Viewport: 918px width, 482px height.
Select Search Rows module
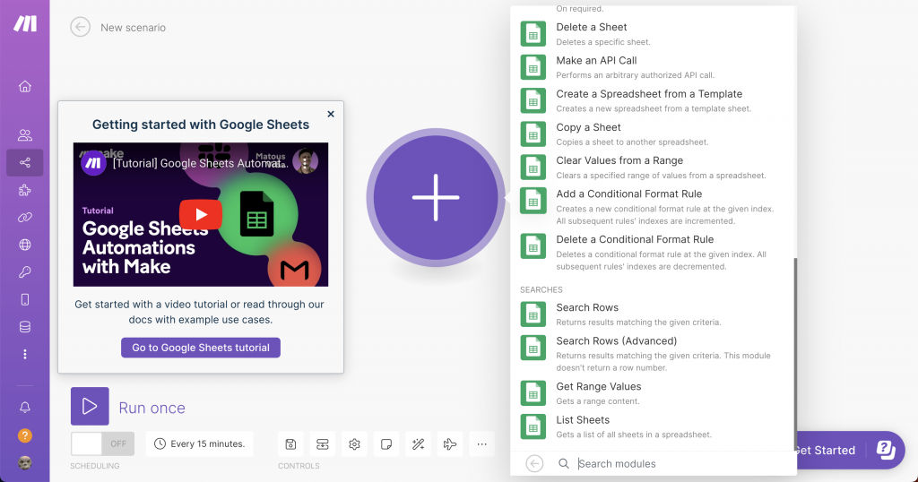coord(653,314)
